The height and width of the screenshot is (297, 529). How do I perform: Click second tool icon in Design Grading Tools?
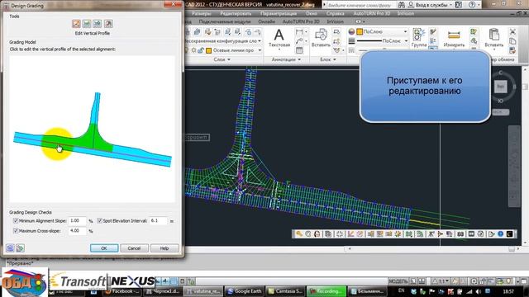tap(87, 24)
